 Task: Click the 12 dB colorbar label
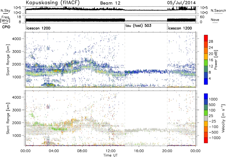click(x=211, y=66)
